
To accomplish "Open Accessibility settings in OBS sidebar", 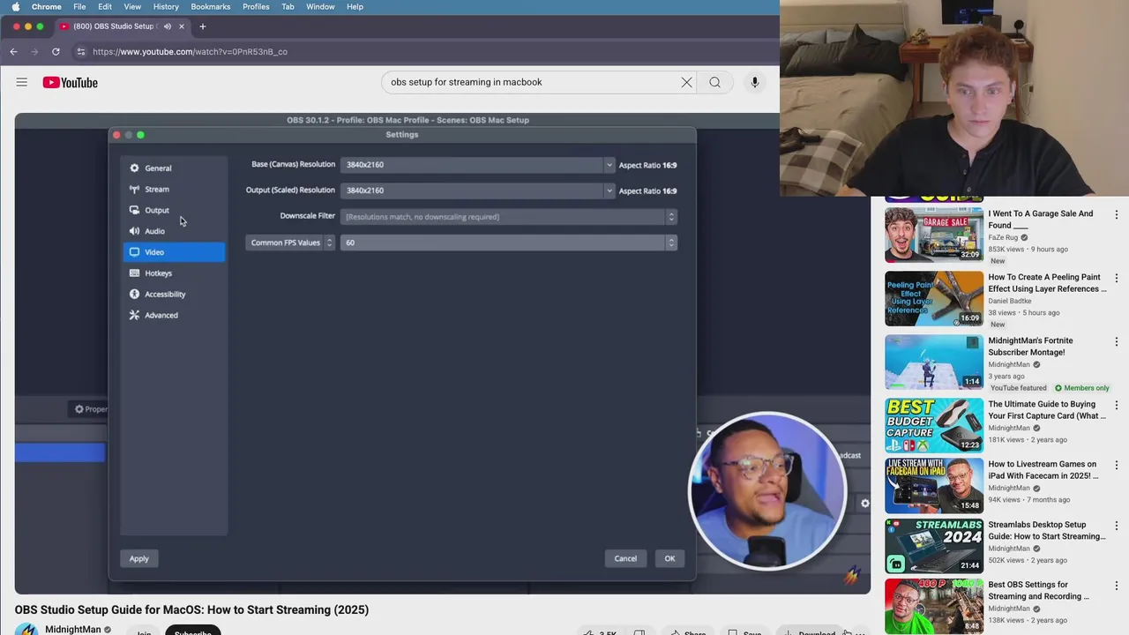I will click(x=174, y=294).
